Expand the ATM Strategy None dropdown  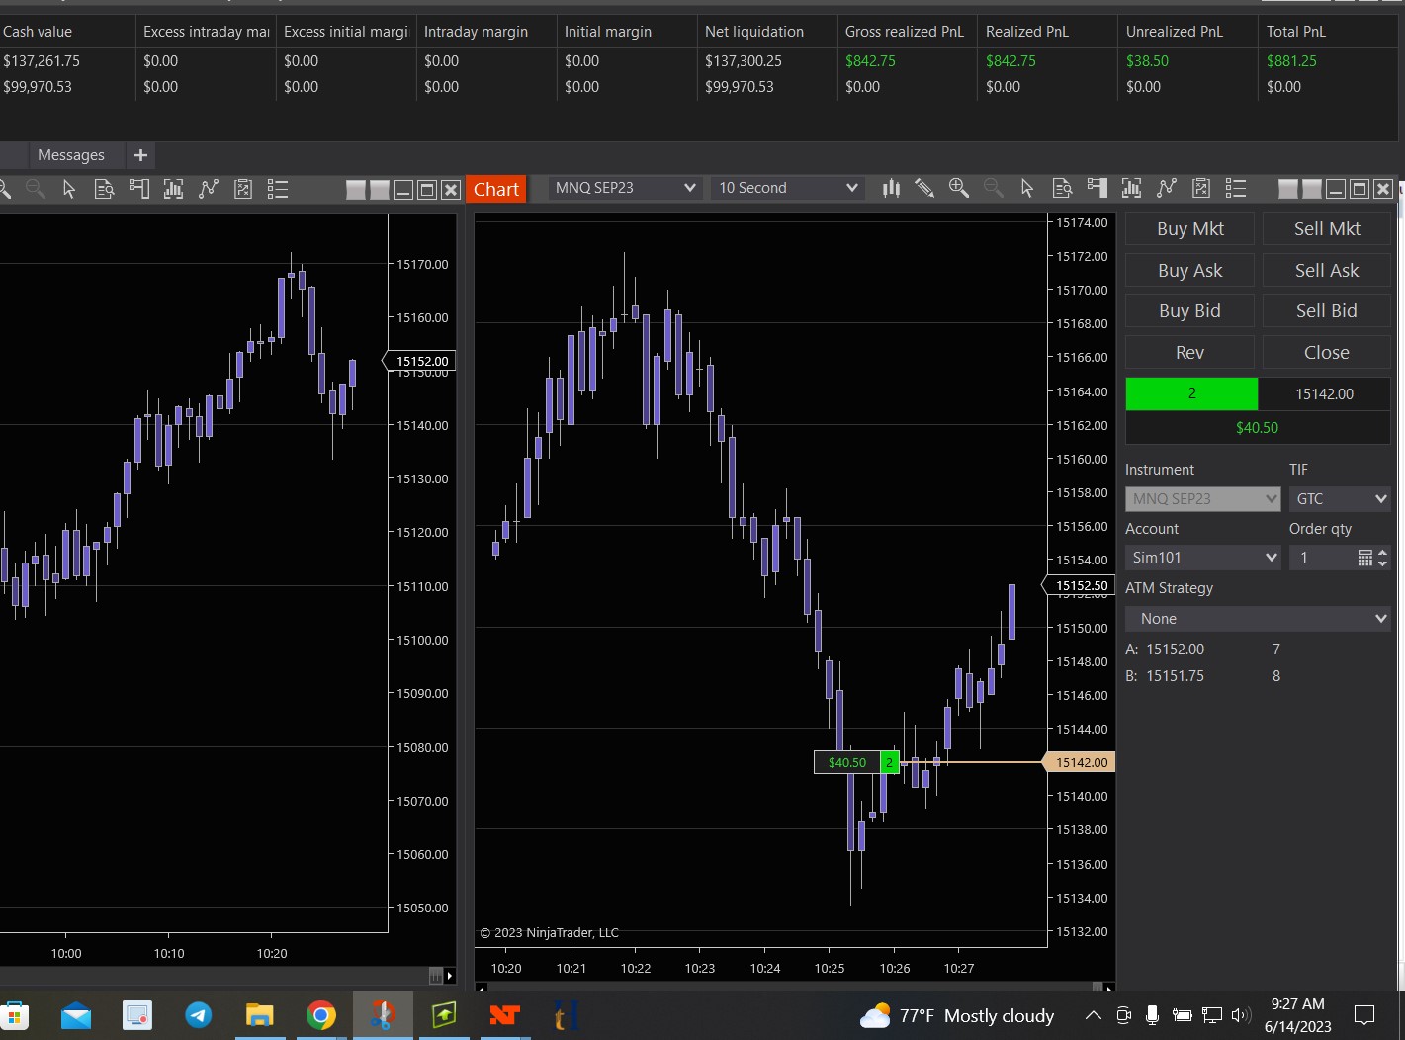pyautogui.click(x=1258, y=619)
